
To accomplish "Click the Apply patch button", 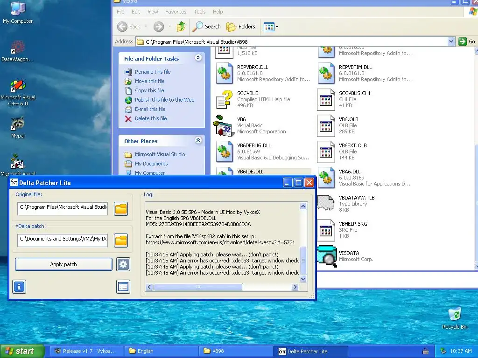I will [63, 264].
